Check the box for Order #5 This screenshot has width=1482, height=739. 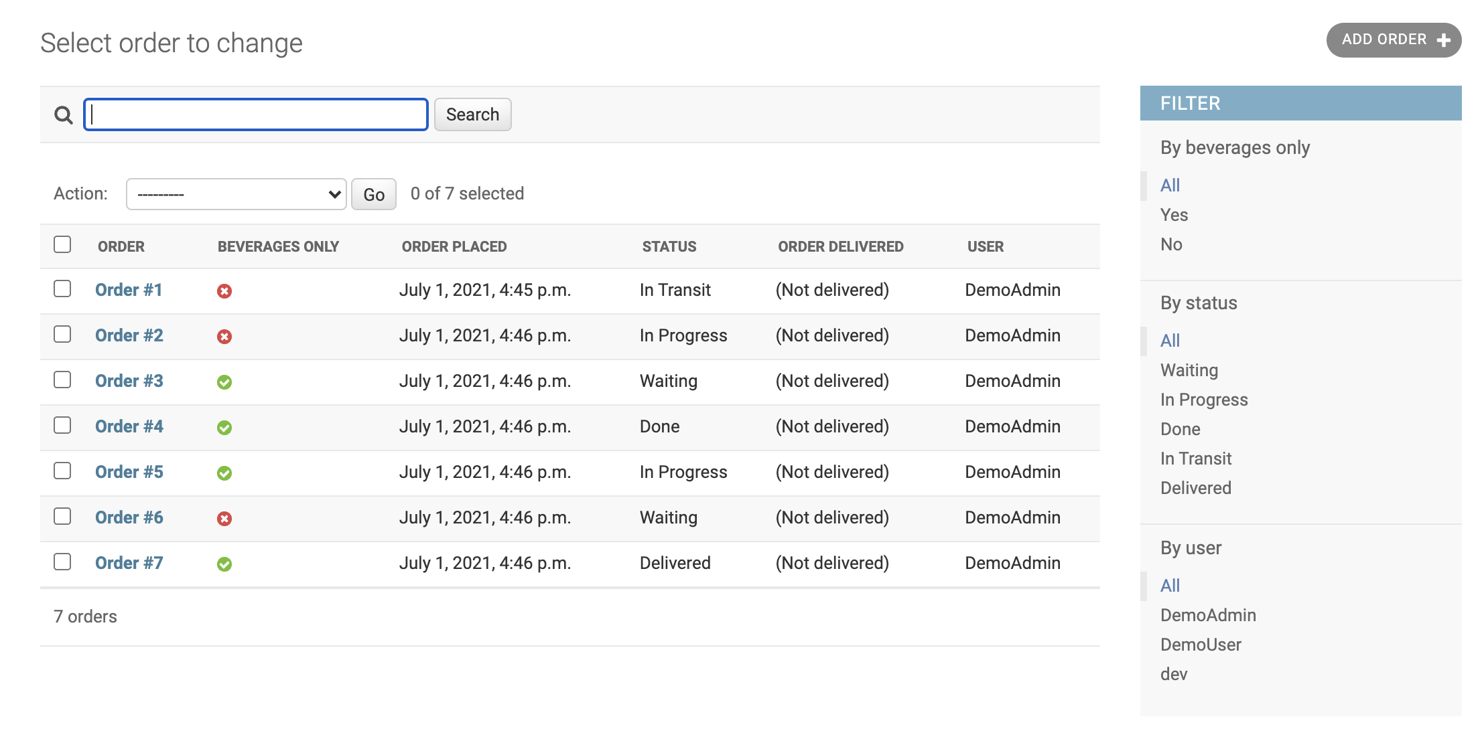click(x=62, y=471)
